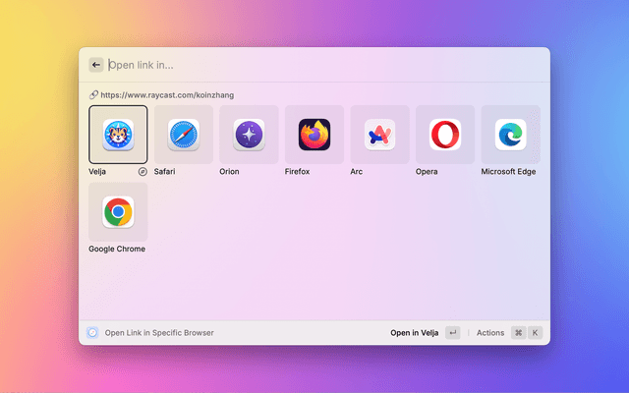Viewport: 629px width, 393px height.
Task: Choose the red Opera icon
Action: (445, 135)
